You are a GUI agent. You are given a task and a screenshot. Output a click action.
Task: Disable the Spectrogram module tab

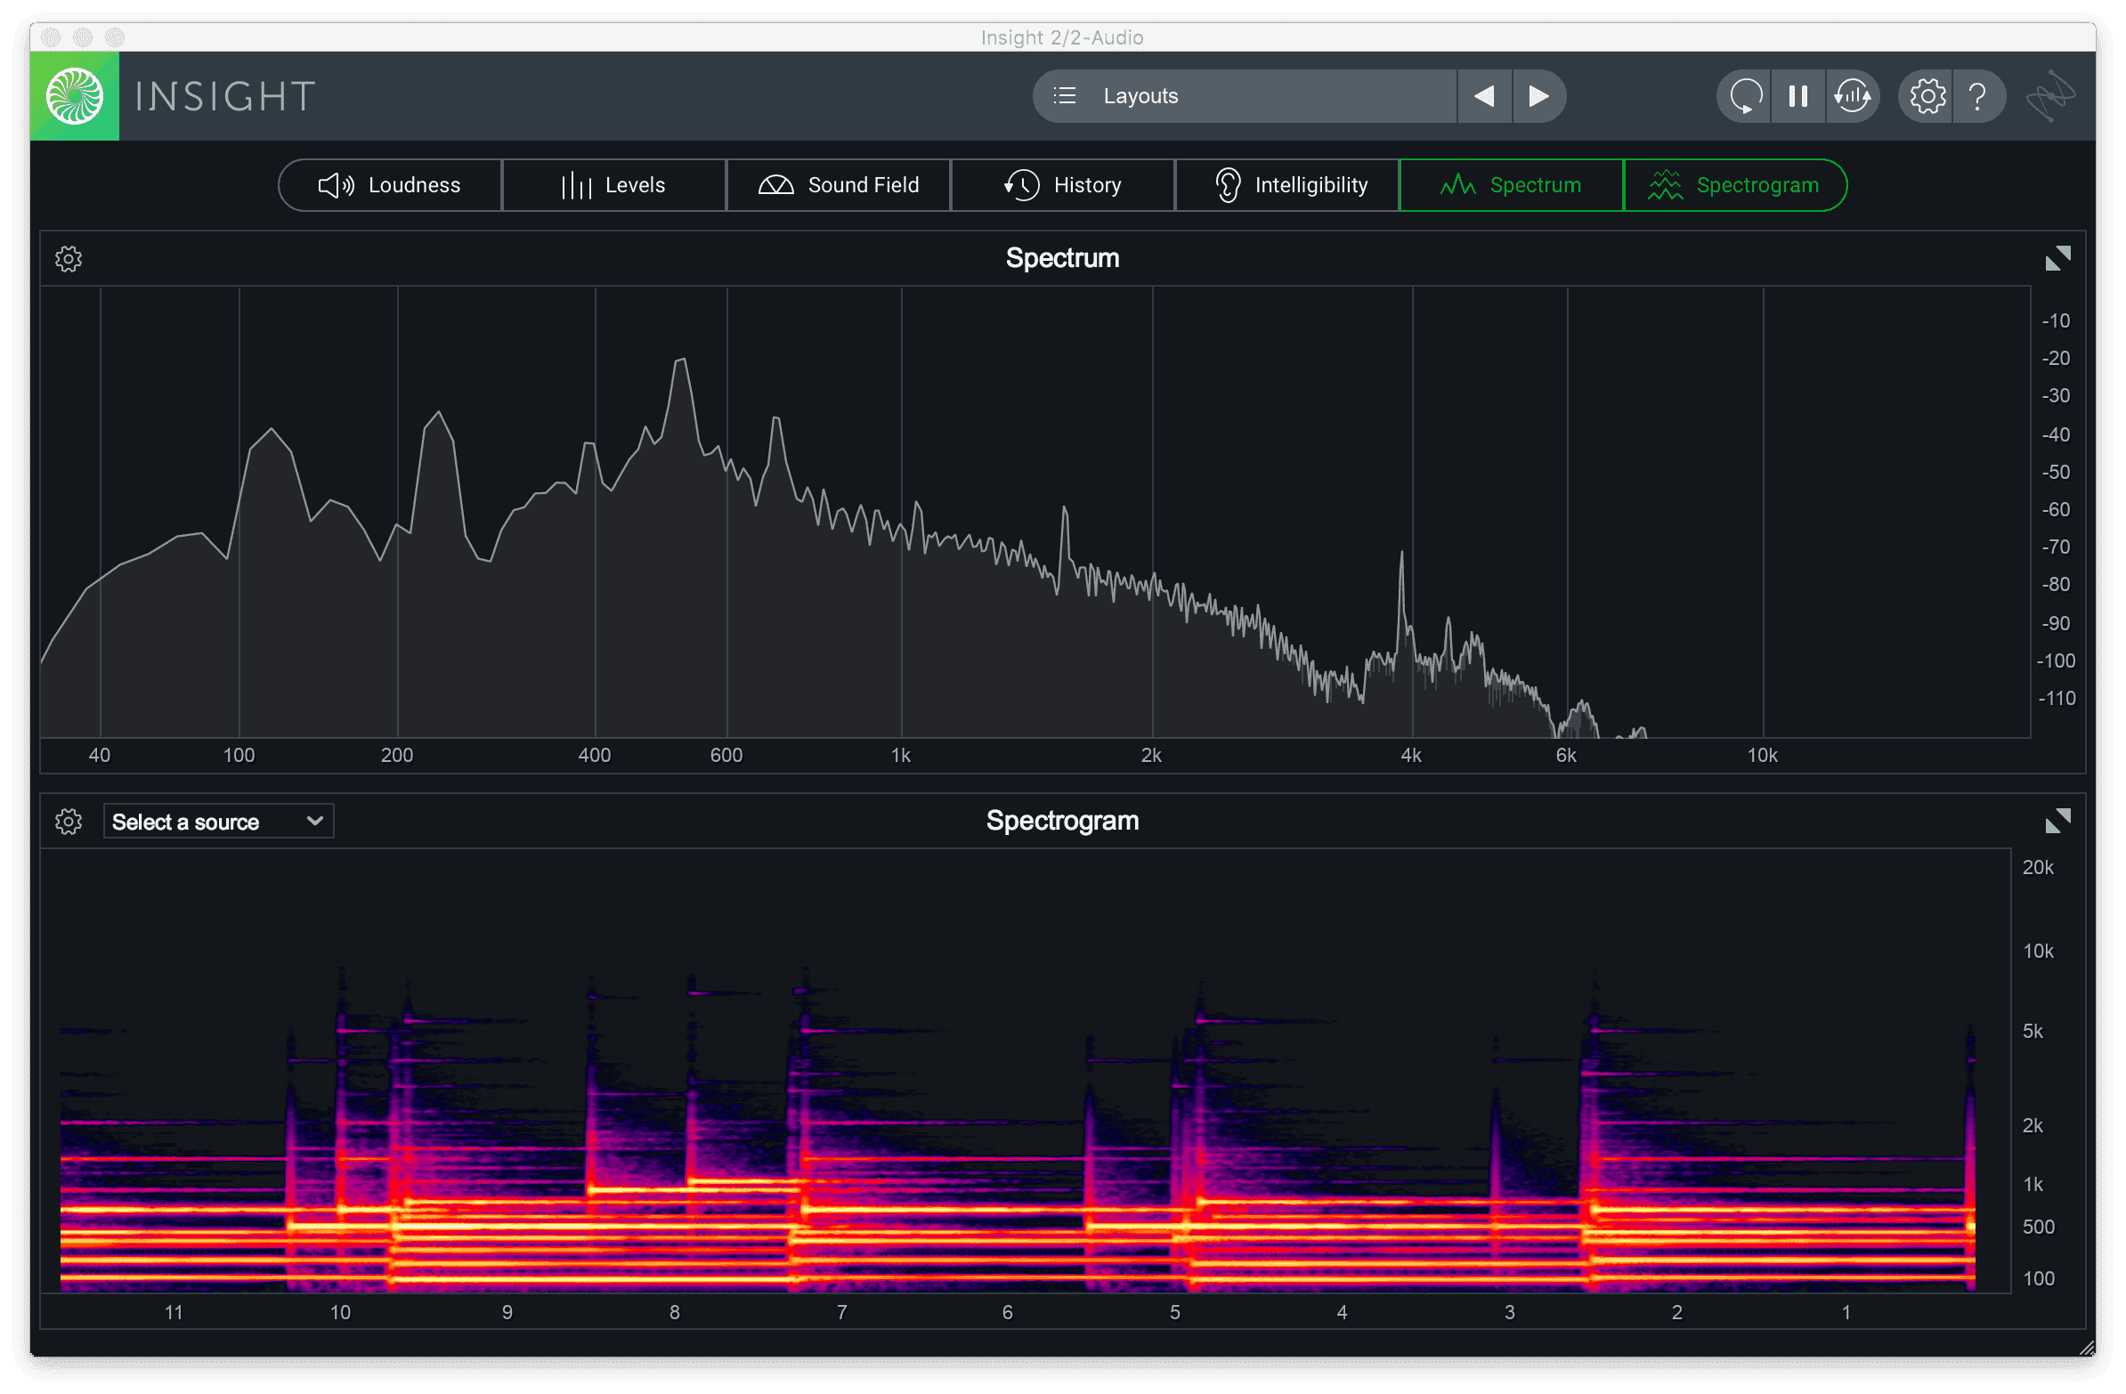tap(1735, 185)
